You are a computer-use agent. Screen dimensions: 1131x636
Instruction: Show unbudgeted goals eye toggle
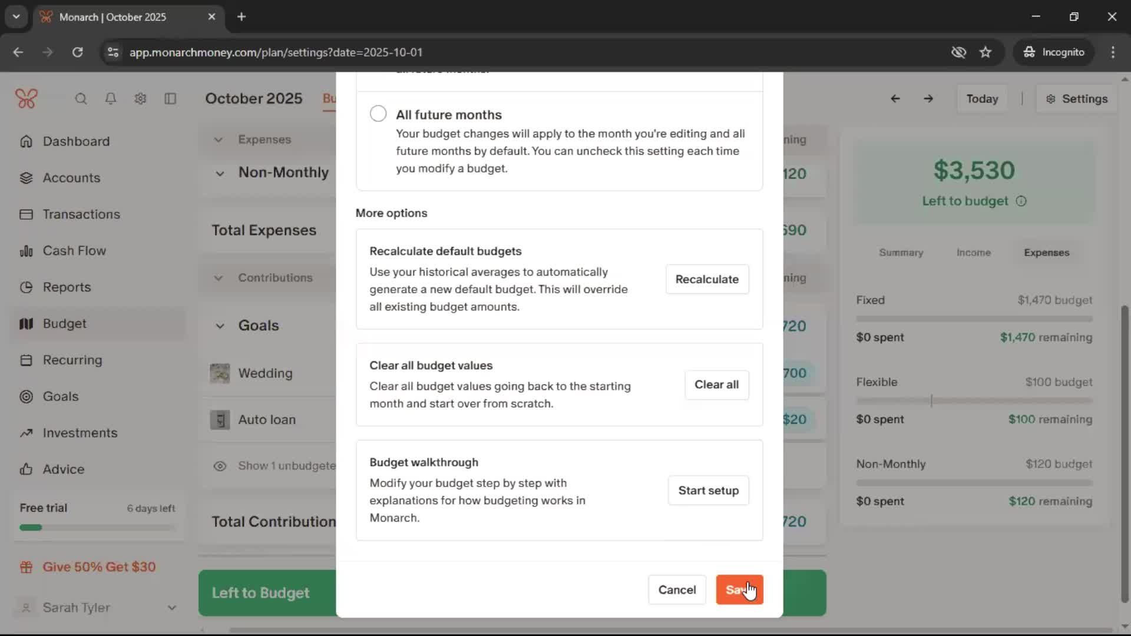pos(220,466)
